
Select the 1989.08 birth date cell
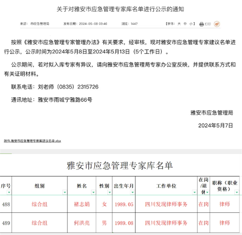coord(124,223)
